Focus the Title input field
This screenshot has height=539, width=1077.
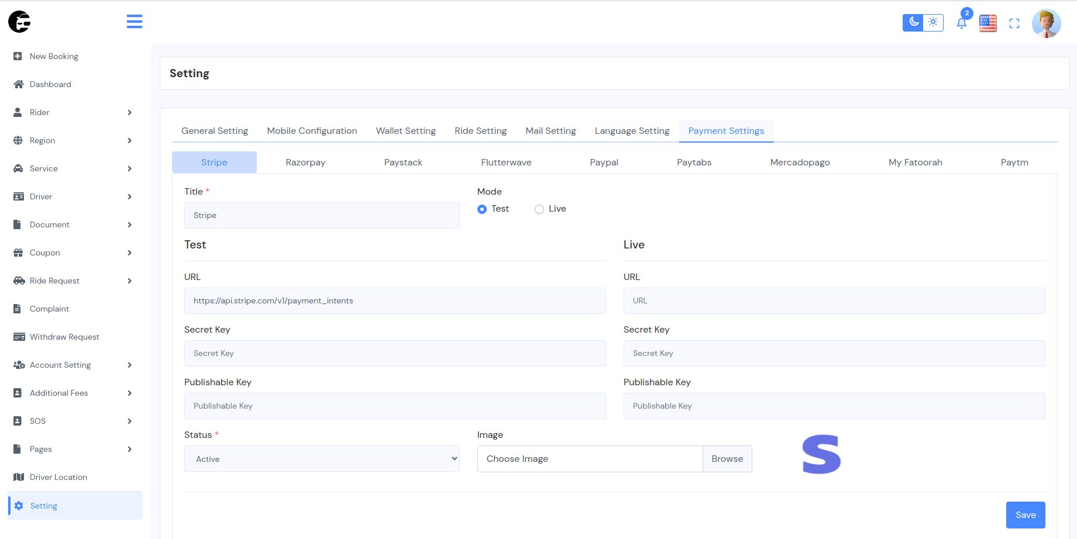click(x=322, y=215)
